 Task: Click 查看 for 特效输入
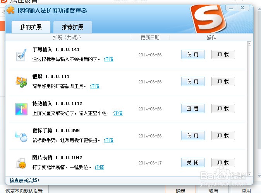point(193,108)
